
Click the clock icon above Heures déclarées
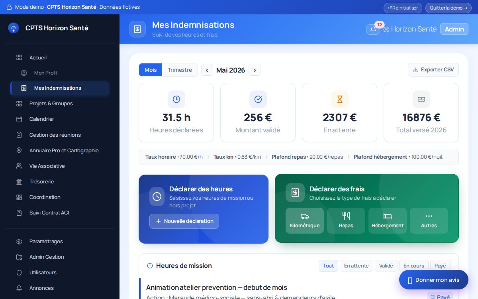(176, 99)
